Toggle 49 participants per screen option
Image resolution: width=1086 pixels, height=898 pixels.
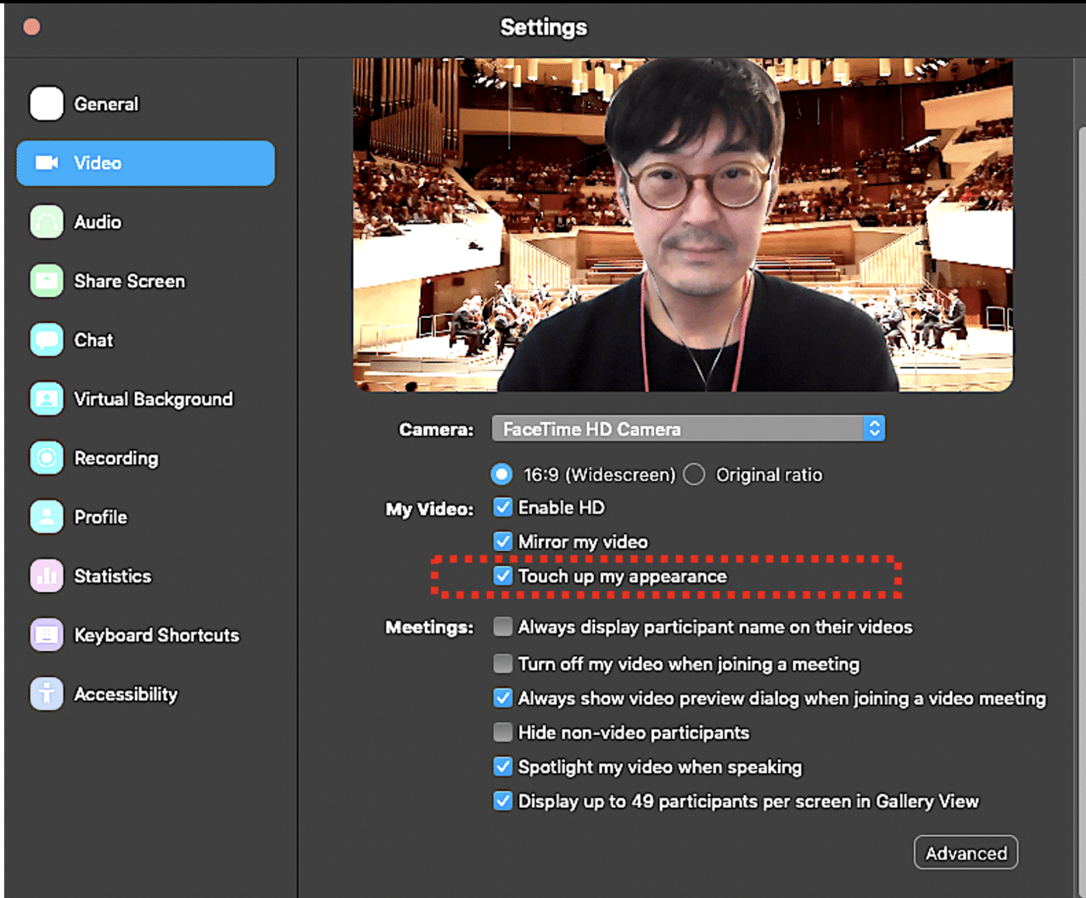pos(503,800)
